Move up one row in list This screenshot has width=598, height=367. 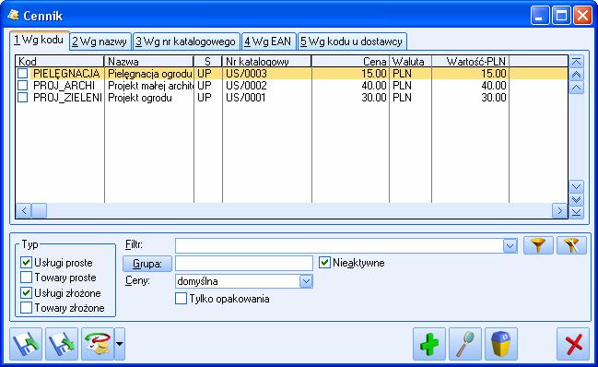[x=576, y=88]
